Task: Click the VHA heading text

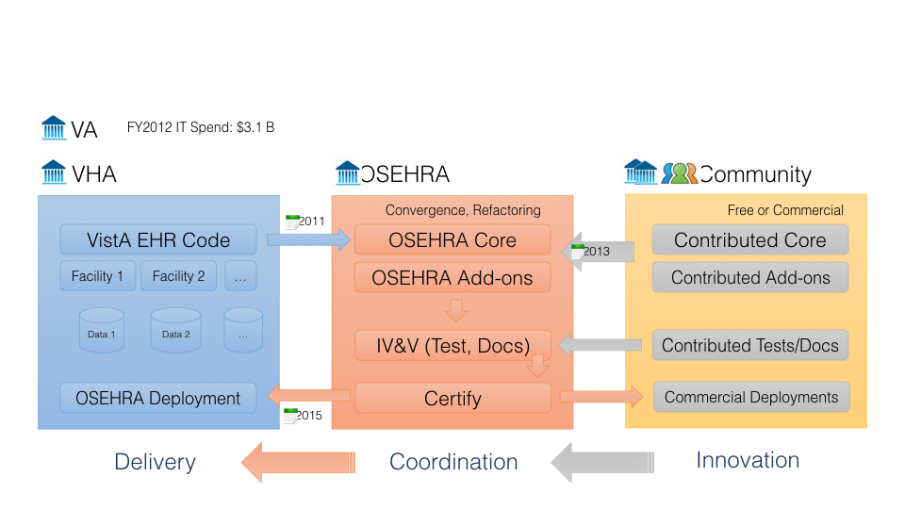Action: pyautogui.click(x=94, y=173)
